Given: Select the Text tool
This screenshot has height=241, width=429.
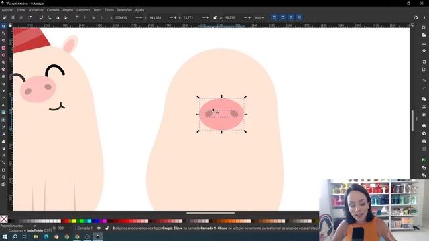Looking at the screenshot, I should pos(3,105).
